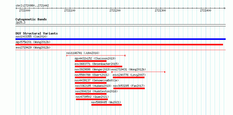Click the red bar under esv3683771
The height and width of the screenshot is (115, 233).
tap(98, 66)
